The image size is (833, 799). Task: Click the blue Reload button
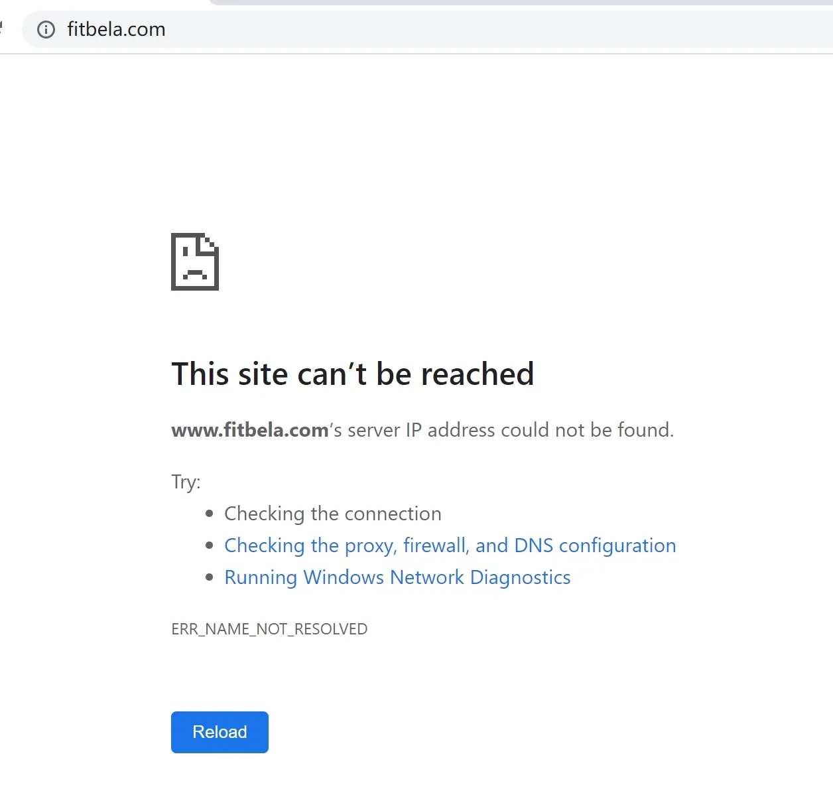point(220,732)
